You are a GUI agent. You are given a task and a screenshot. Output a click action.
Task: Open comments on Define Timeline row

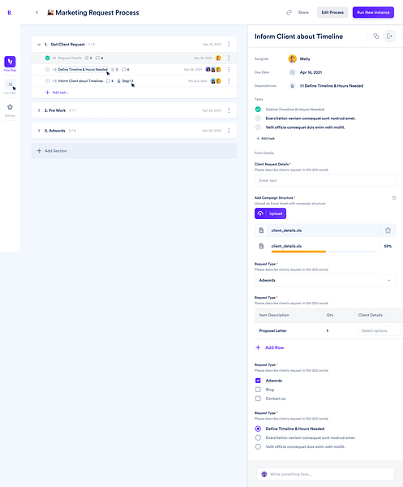126,70
